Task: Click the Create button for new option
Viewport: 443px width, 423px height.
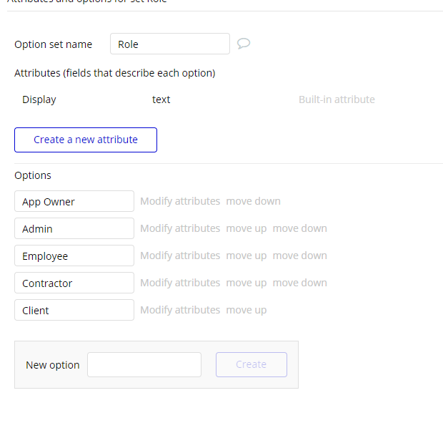Action: 252,364
